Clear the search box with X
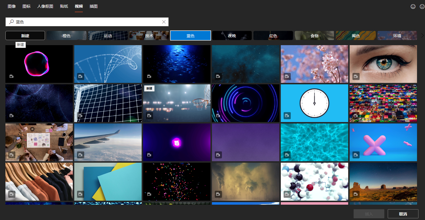Image resolution: width=425 pixels, height=220 pixels. pyautogui.click(x=164, y=22)
